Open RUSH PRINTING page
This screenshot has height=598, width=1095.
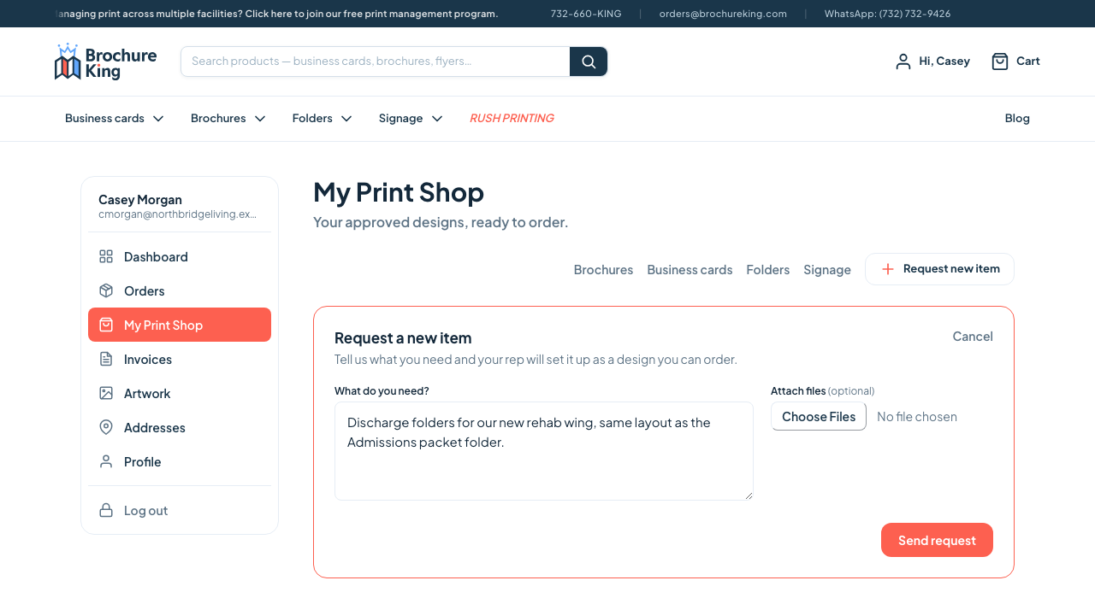[512, 118]
